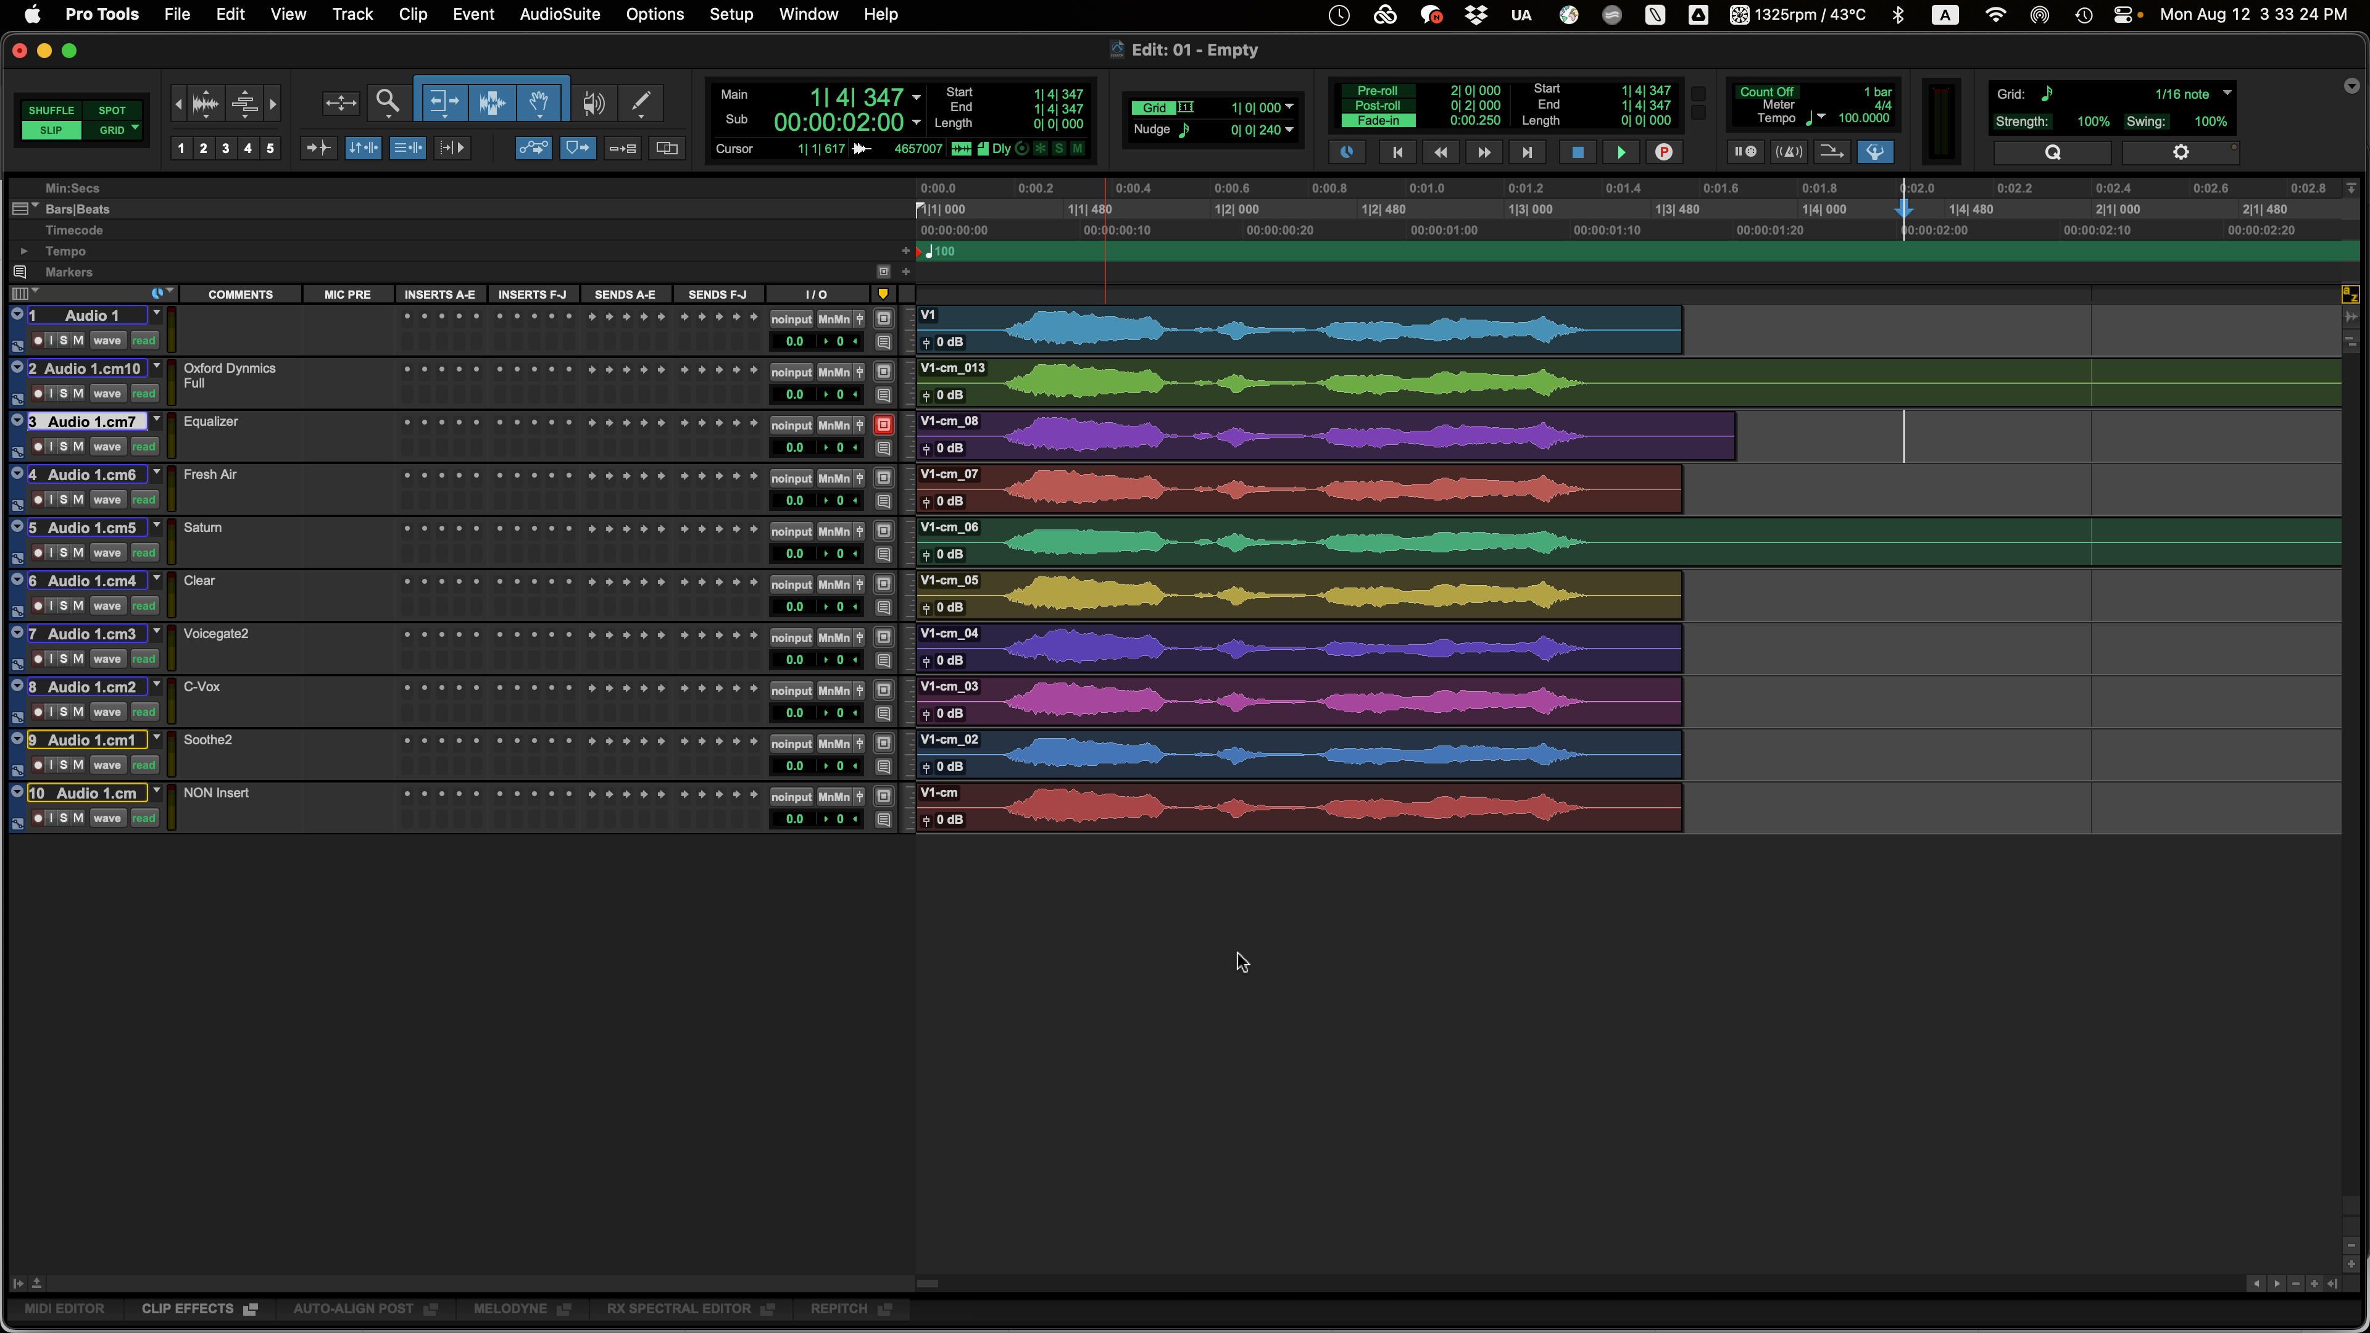Viewport: 2370px width, 1333px height.
Task: Click the INSERTS A-E column header
Action: coord(440,294)
